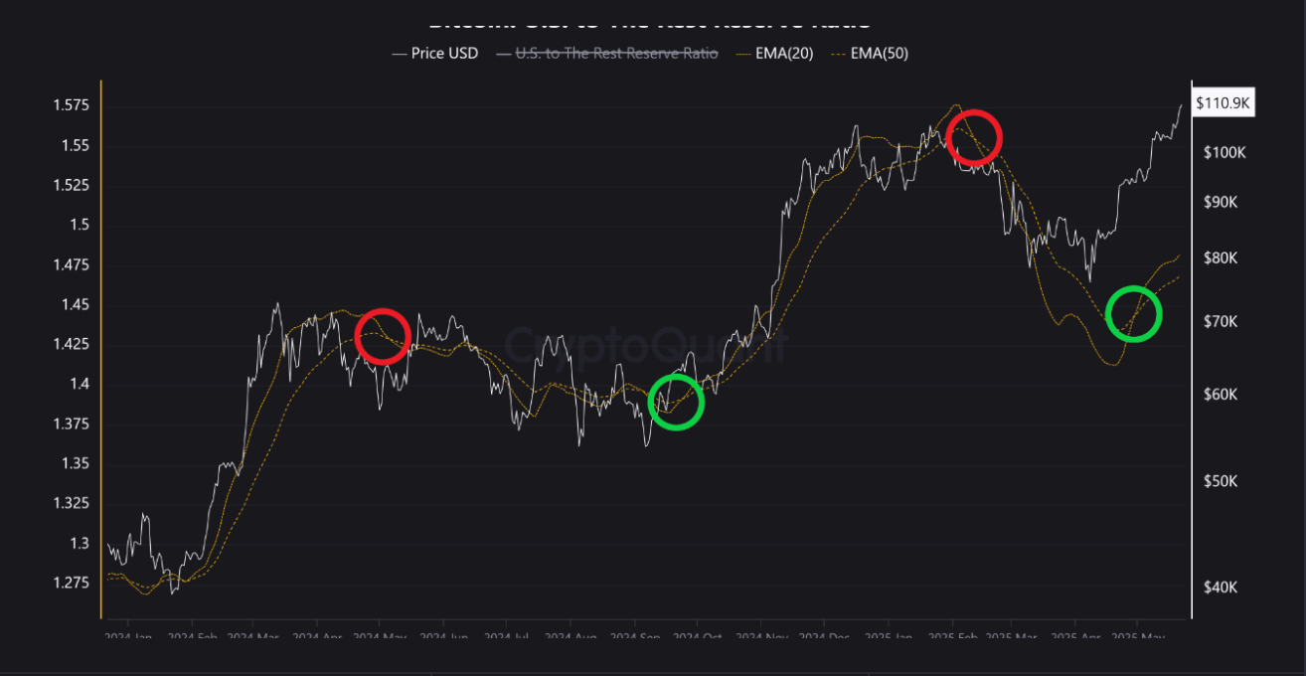Click the red circle near May 2024
Viewport: 1306px width, 676px height.
pos(382,336)
